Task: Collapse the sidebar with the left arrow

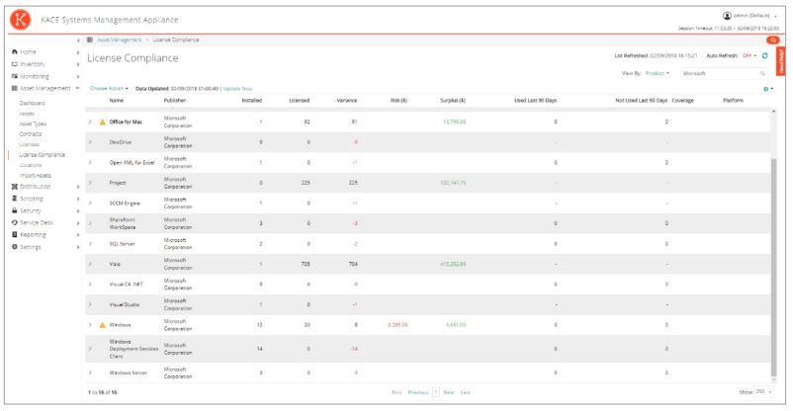Action: 78,40
